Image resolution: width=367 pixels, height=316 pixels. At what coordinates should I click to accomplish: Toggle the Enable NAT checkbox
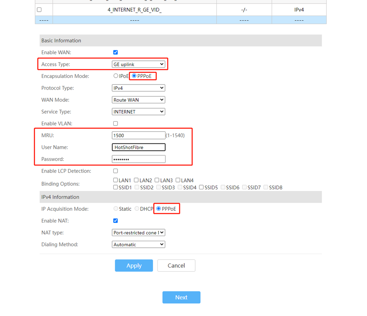[x=116, y=221]
